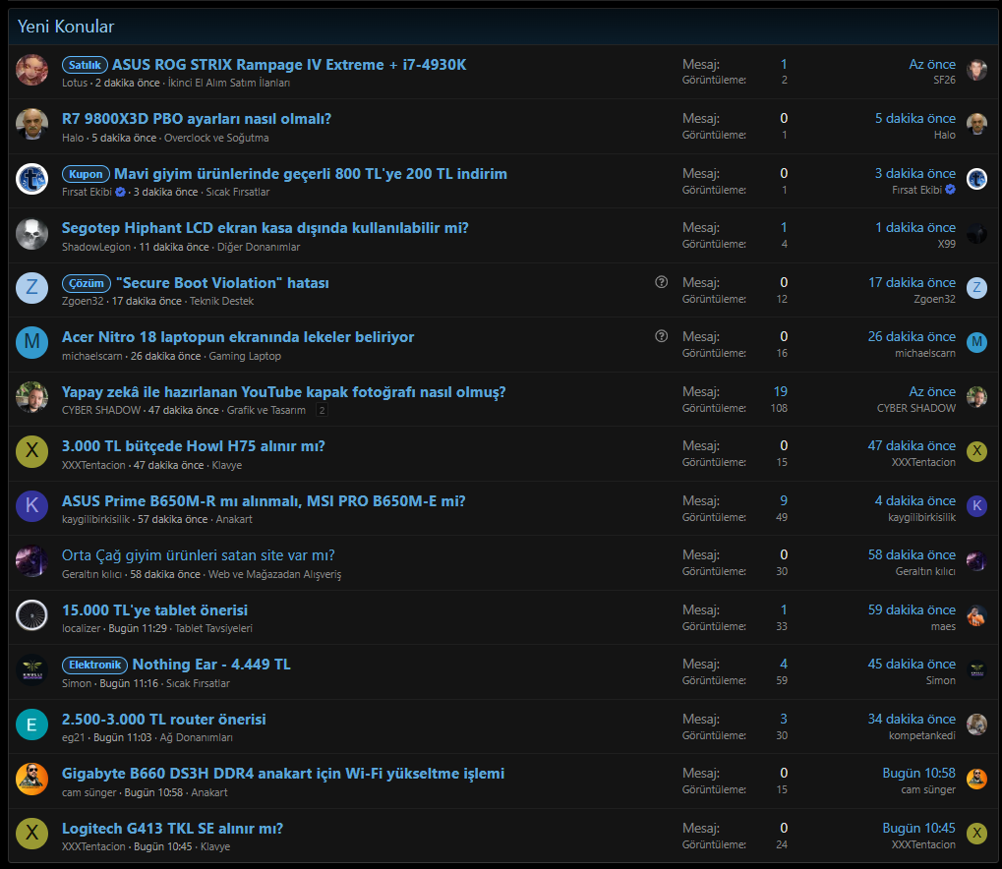The width and height of the screenshot is (1002, 869).
Task: Open the Yeni Konular header link
Action: [x=65, y=27]
